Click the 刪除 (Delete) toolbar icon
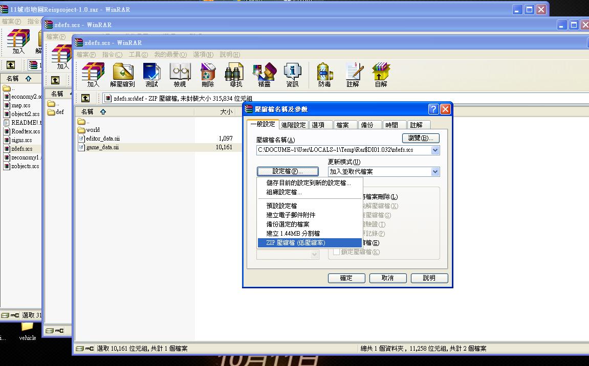 208,75
